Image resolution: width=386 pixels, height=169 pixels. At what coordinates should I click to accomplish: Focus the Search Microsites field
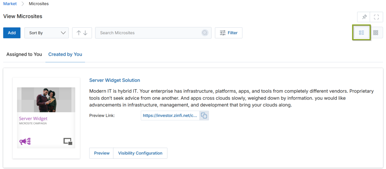click(153, 33)
